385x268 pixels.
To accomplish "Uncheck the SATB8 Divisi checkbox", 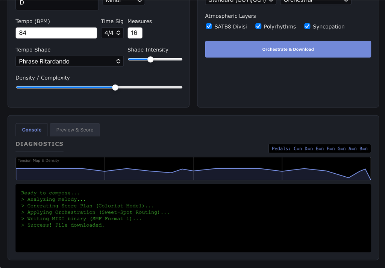I will click(209, 26).
